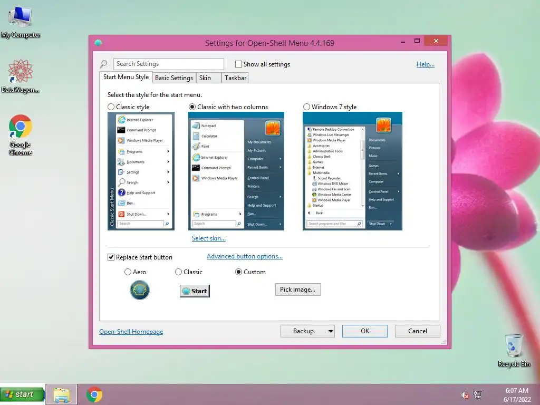Click the Classic style menu preview
The image size is (540, 405).
coord(141,171)
